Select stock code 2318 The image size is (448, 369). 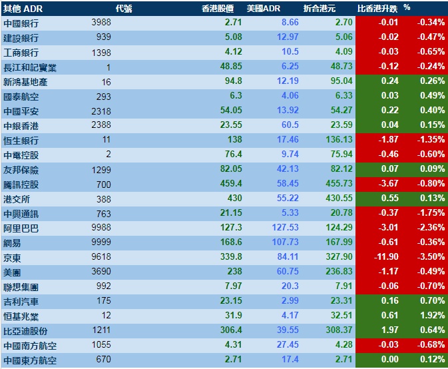101,111
